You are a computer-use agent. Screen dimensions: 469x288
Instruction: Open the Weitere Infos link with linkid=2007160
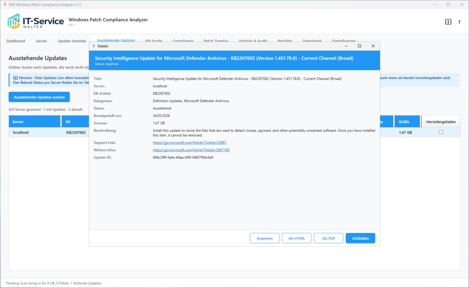[191, 150]
